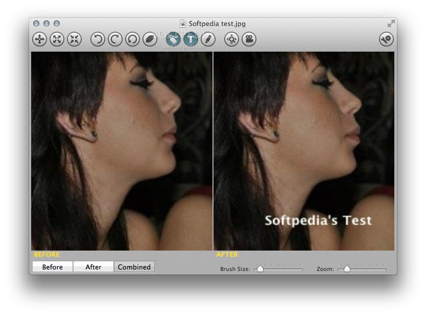The width and height of the screenshot is (426, 315).
Task: Enable Combined view mode
Action: coord(134,266)
